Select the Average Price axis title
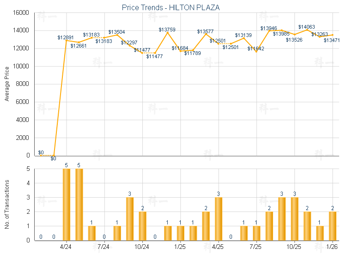The image size is (342, 254). [x=7, y=84]
